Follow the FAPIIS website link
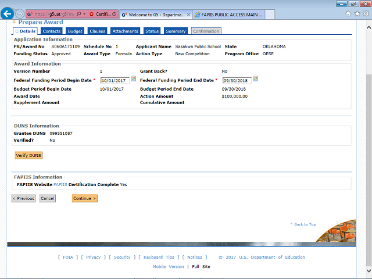The height and width of the screenshot is (279, 372). pyautogui.click(x=60, y=184)
